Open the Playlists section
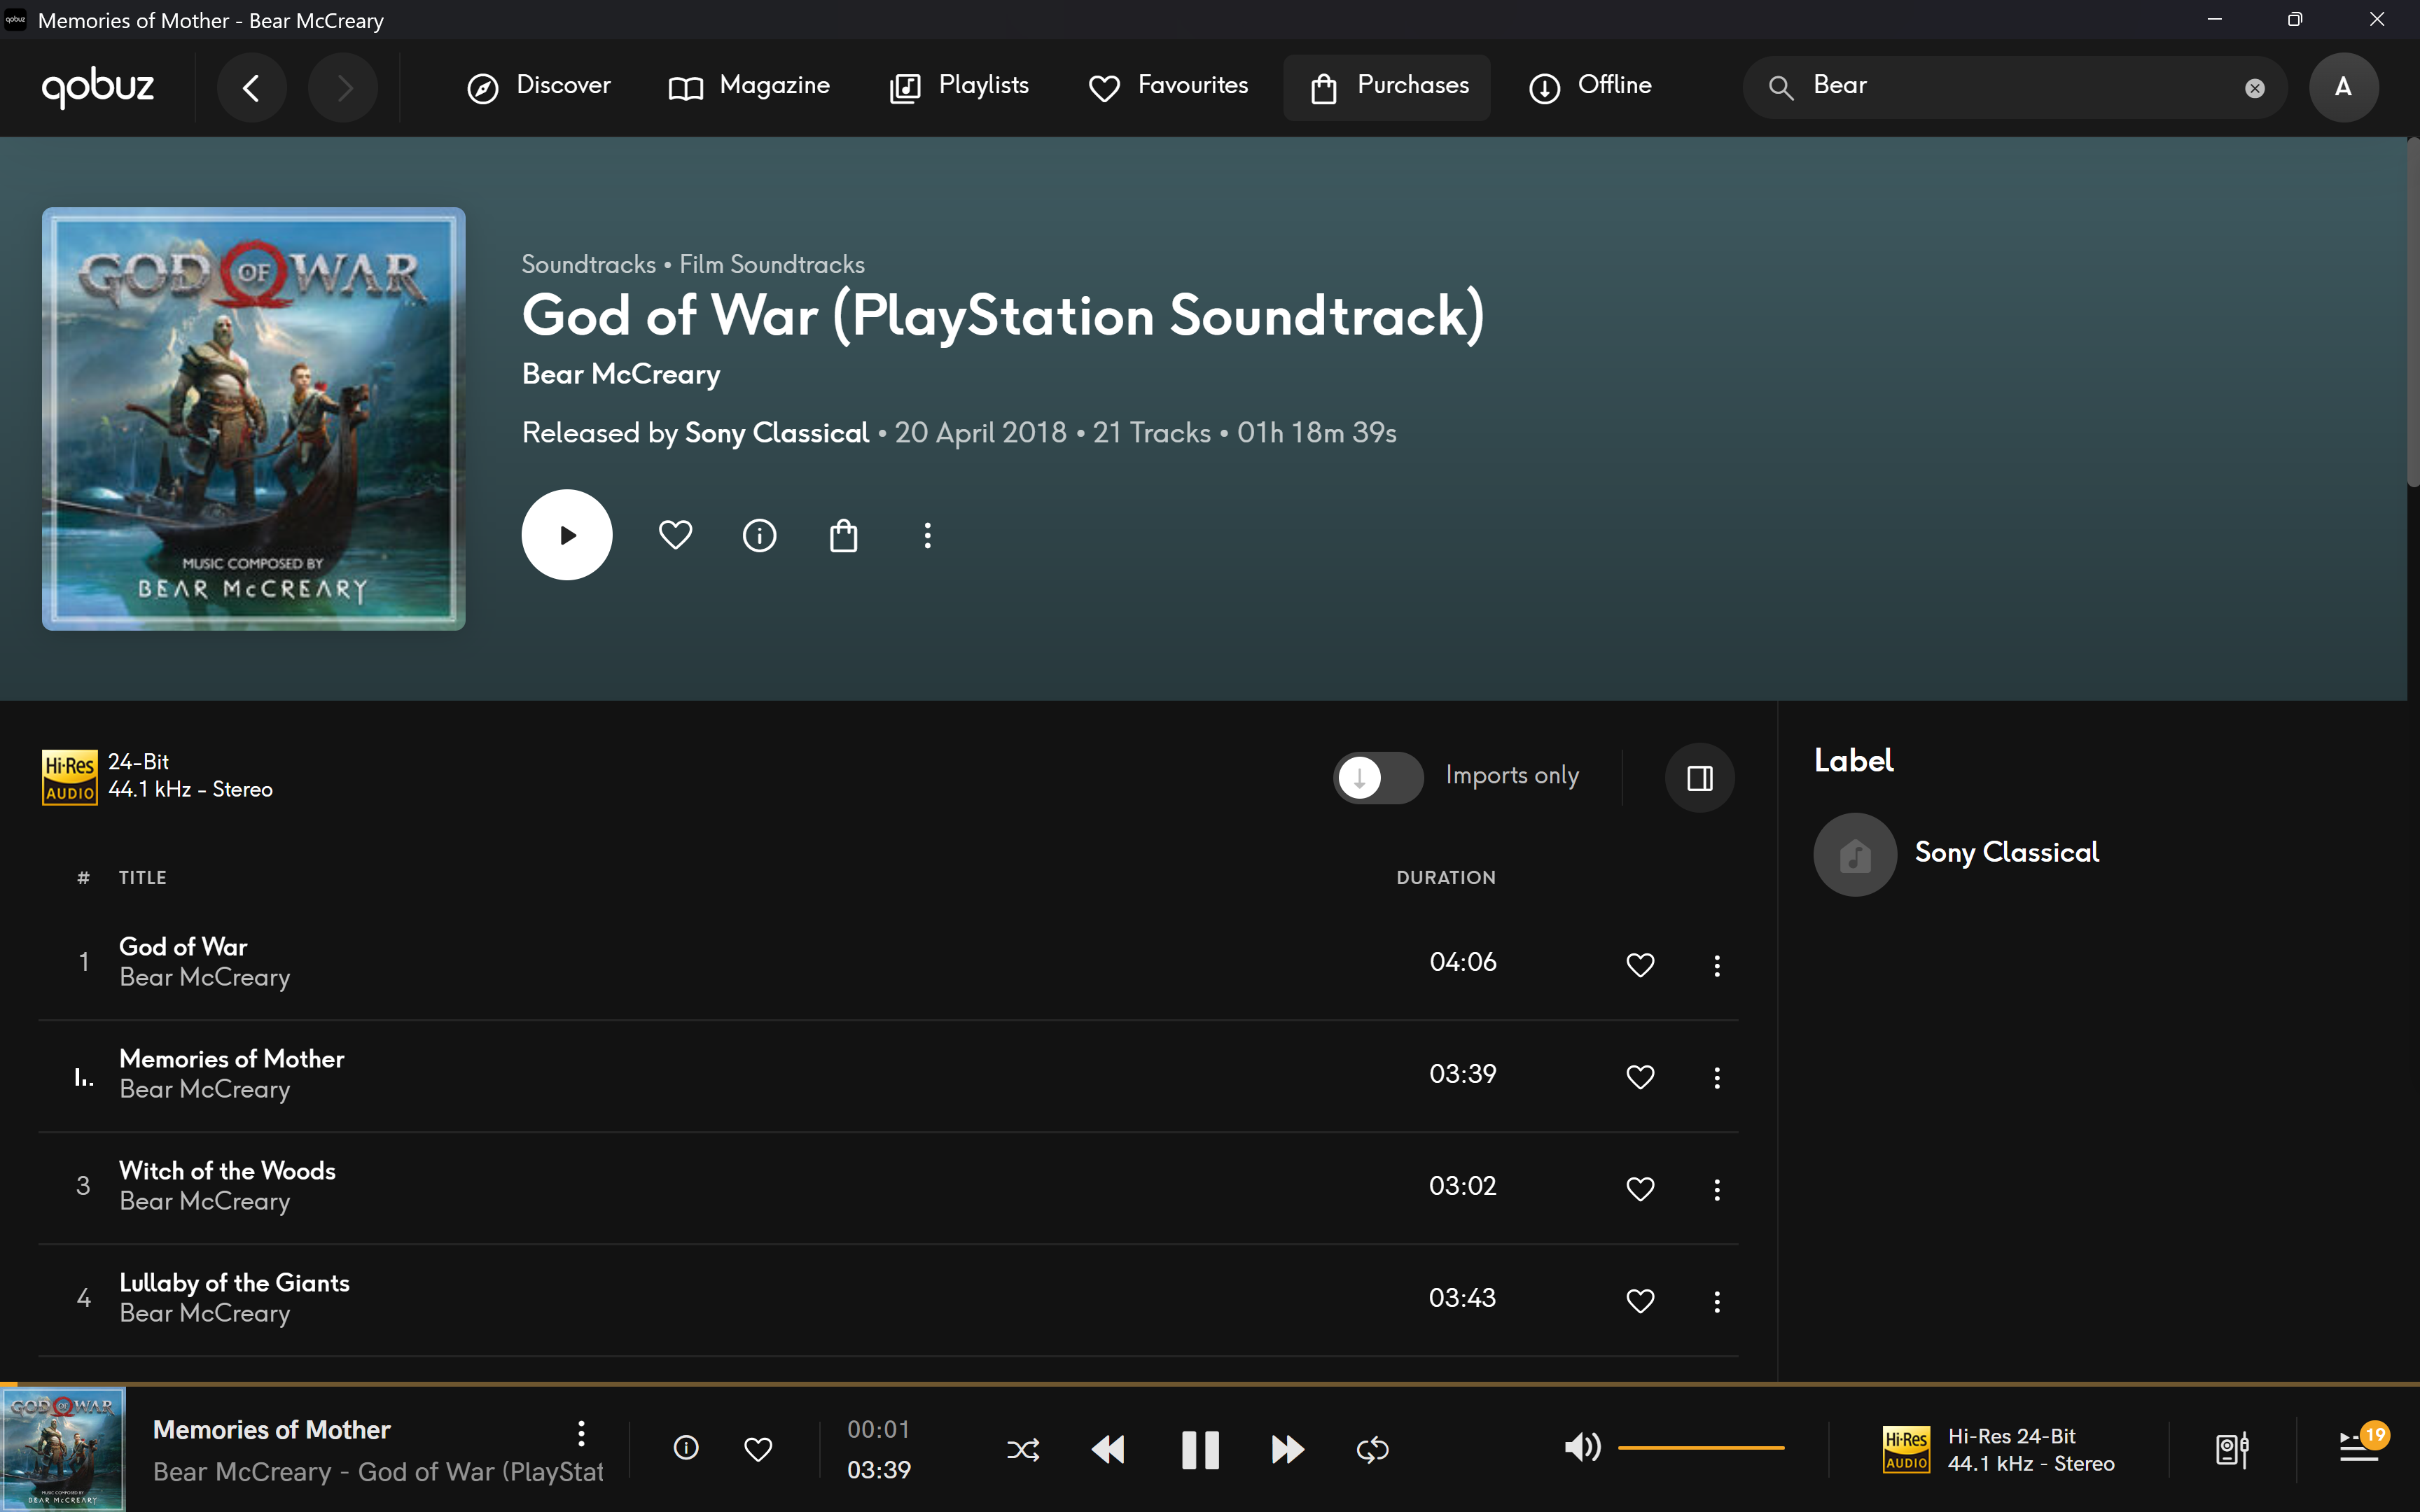Screen dimensions: 2420x1512 [x=959, y=87]
